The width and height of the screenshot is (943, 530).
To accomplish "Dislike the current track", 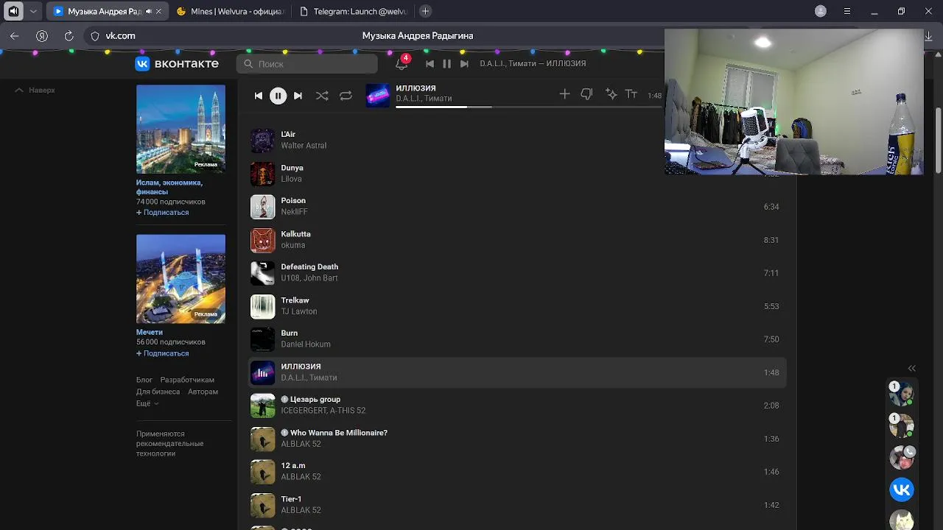I will click(x=586, y=94).
